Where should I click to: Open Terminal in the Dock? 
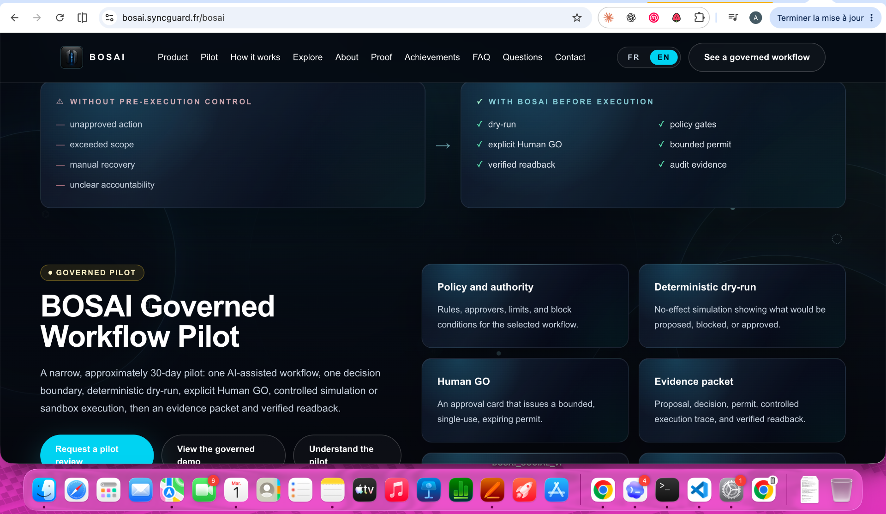(667, 490)
